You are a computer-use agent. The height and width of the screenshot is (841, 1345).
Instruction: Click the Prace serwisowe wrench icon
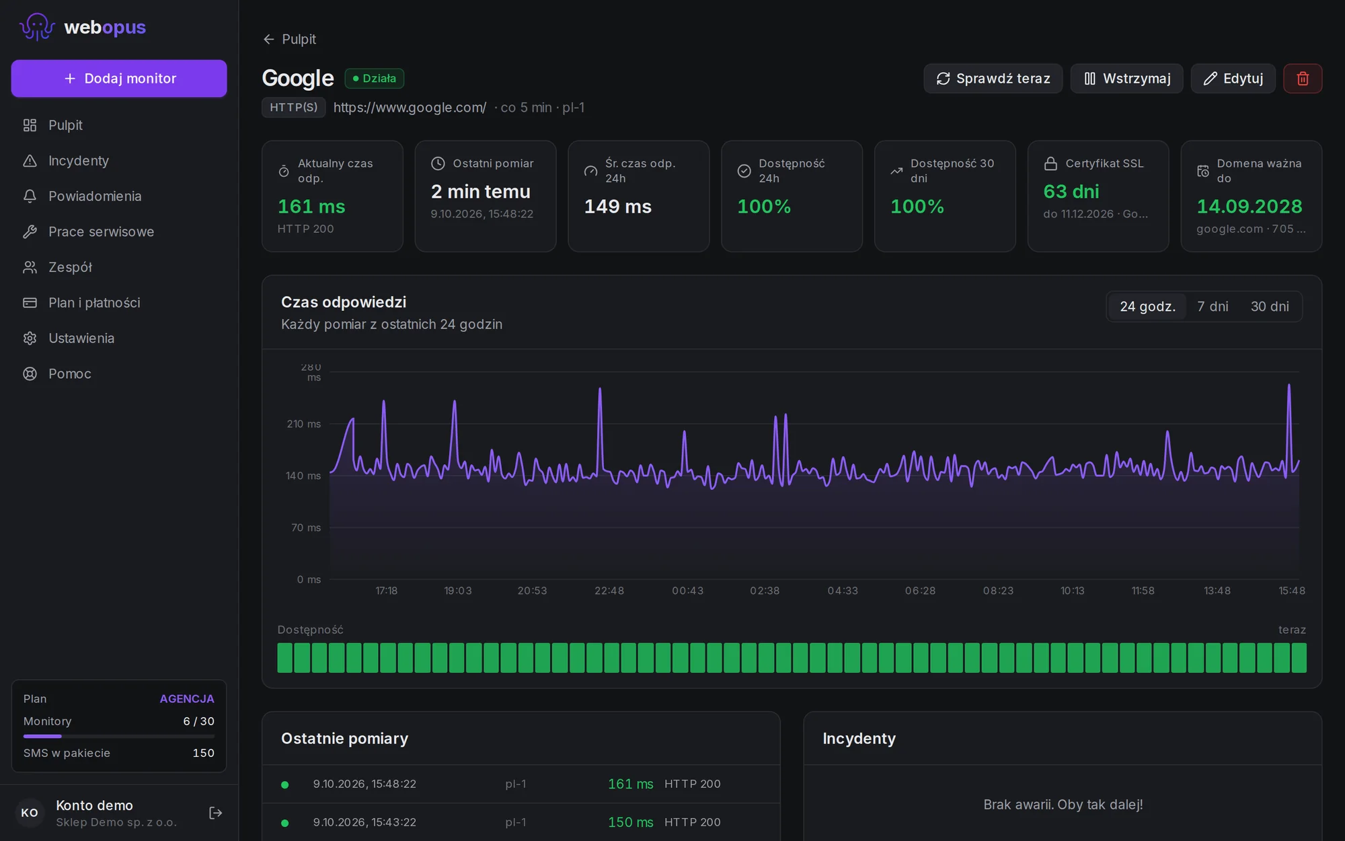click(30, 232)
